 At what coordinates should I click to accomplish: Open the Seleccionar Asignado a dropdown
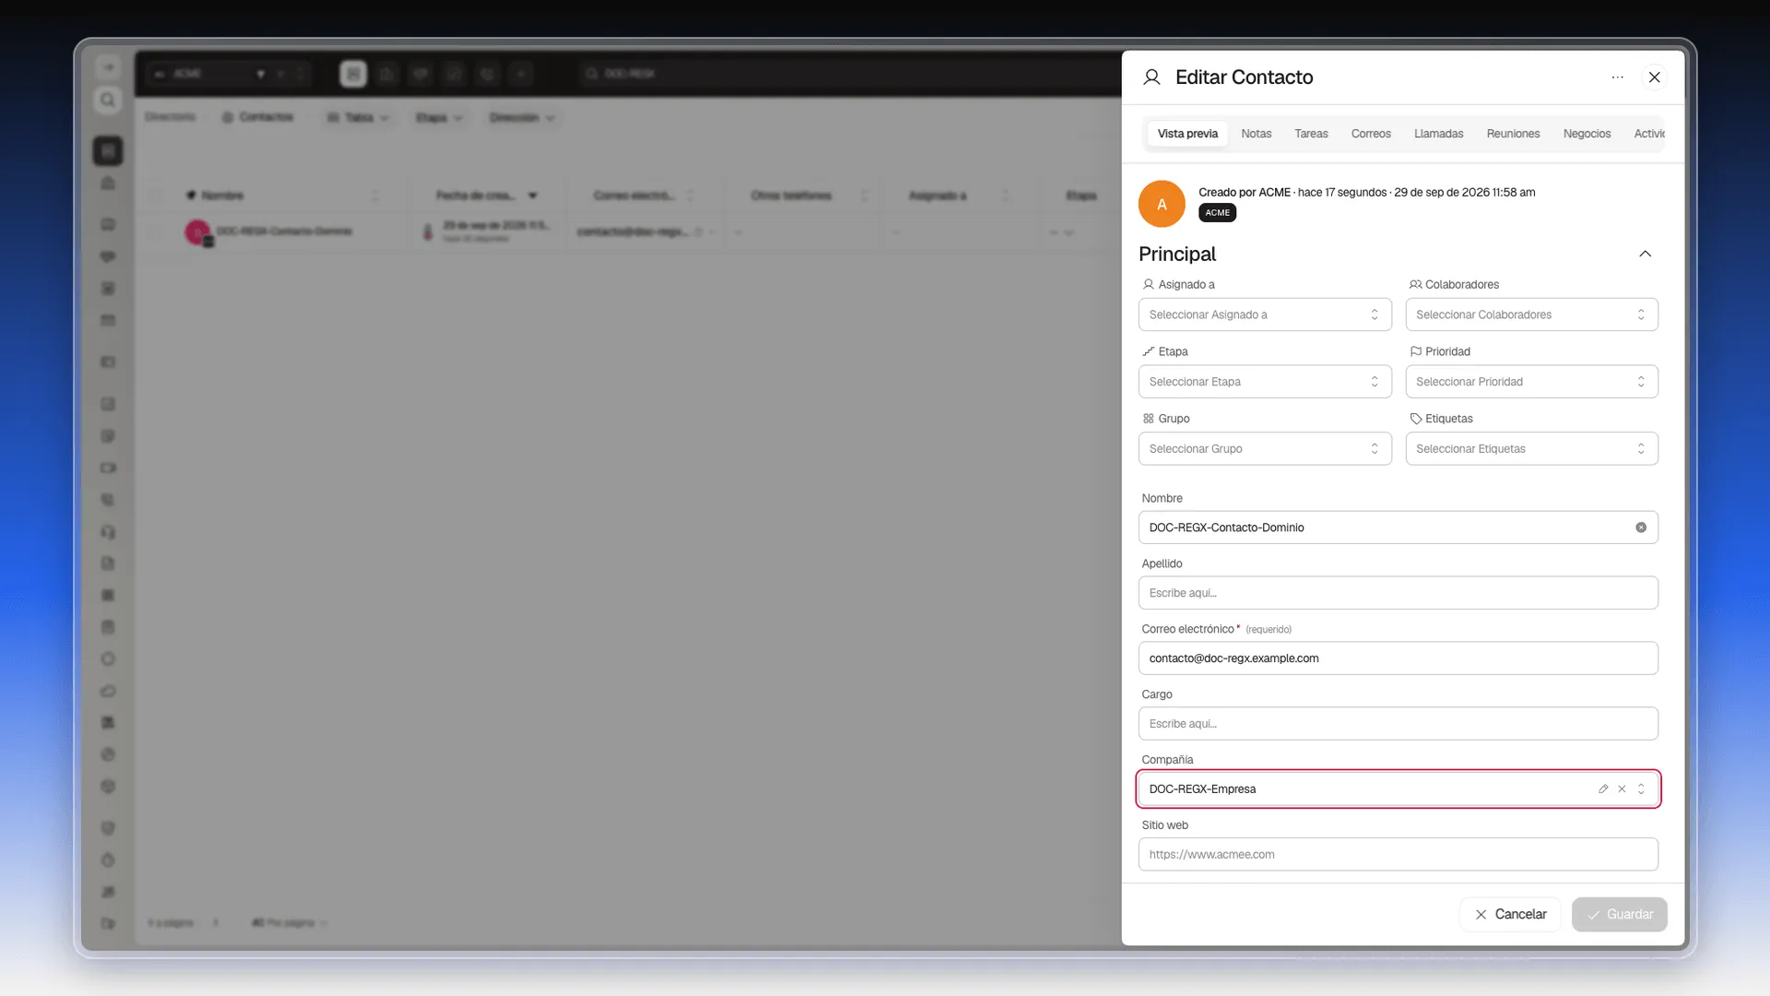click(1265, 314)
